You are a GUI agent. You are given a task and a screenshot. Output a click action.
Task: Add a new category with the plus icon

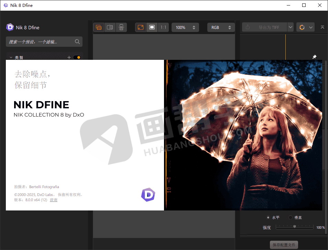[69, 57]
